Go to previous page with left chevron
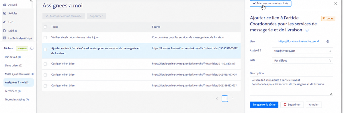This screenshot has width=344, height=113. coord(217,98)
